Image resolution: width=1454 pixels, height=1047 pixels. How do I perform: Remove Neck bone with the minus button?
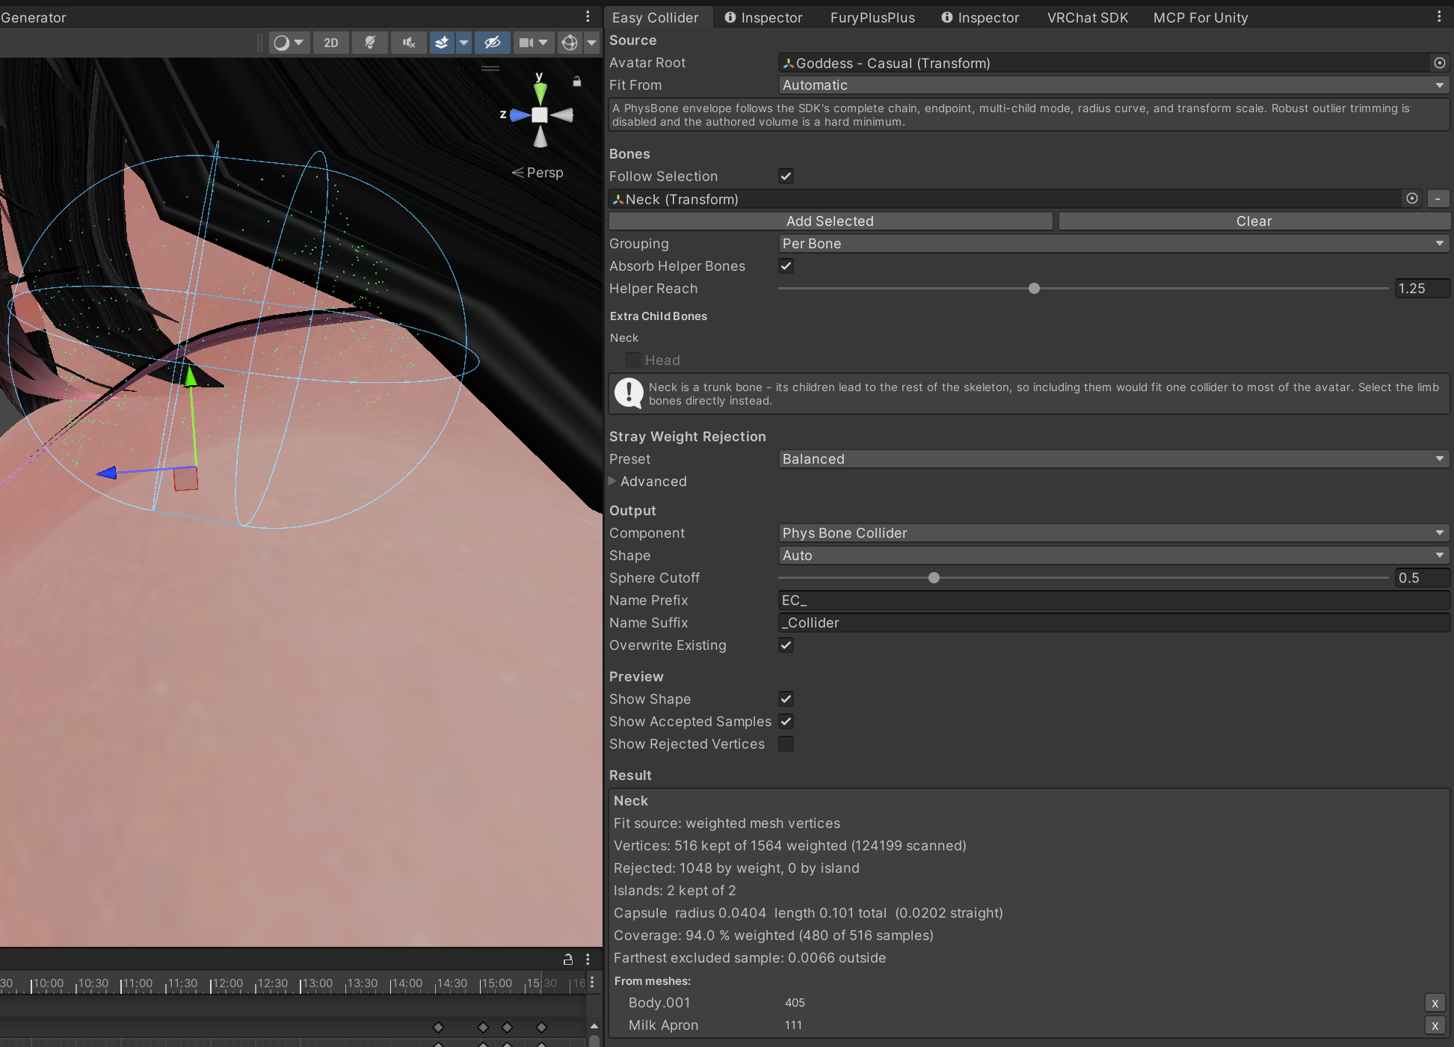click(1438, 198)
